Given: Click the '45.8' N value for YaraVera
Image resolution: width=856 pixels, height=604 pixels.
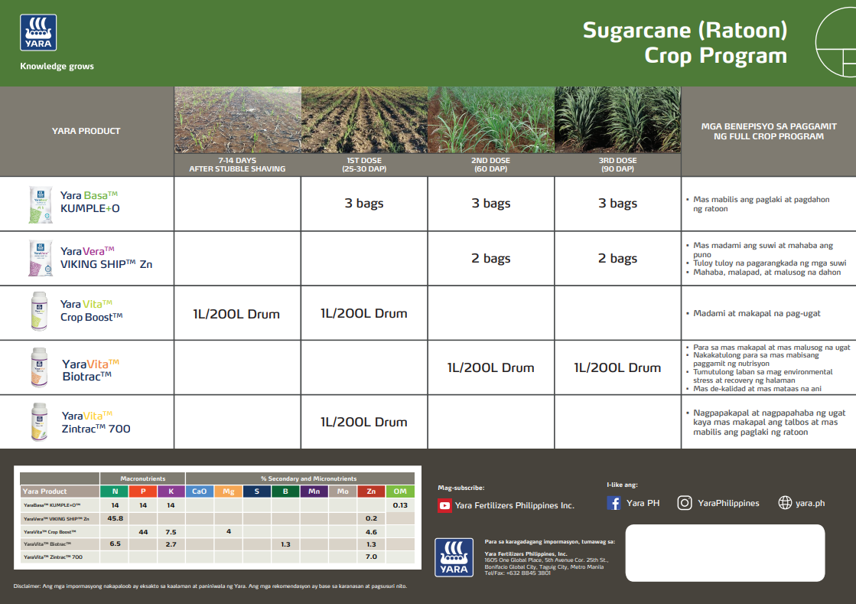Looking at the screenshot, I should [x=116, y=518].
